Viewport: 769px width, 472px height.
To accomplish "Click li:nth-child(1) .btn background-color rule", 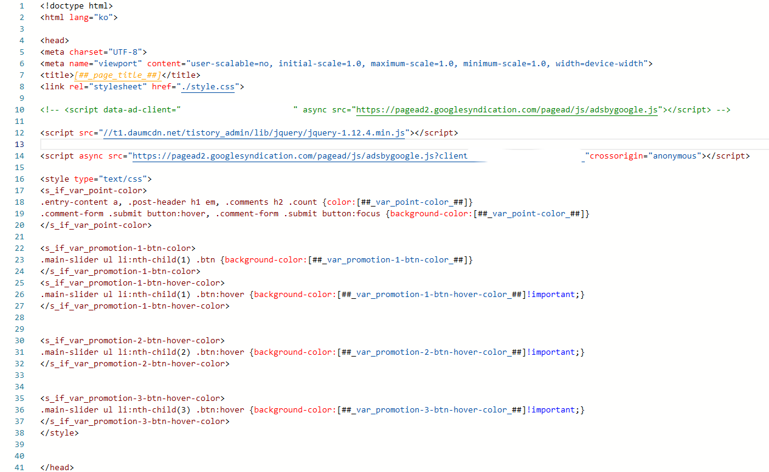I will tap(257, 259).
